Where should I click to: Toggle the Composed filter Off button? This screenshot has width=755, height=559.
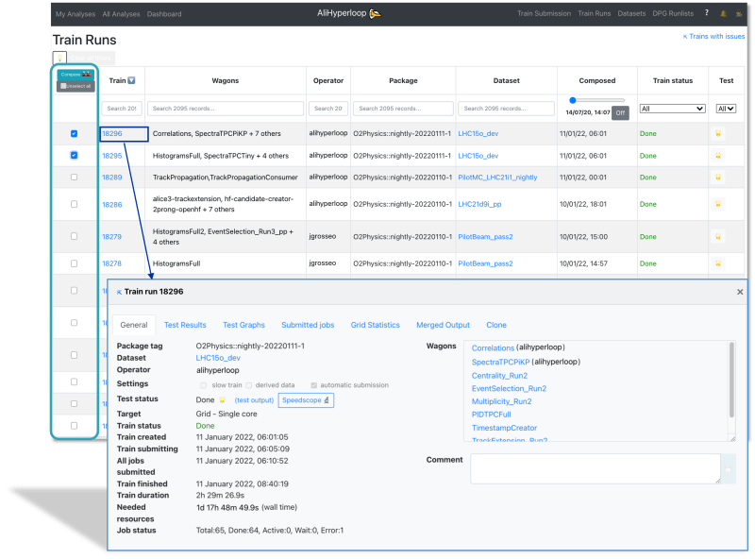620,112
